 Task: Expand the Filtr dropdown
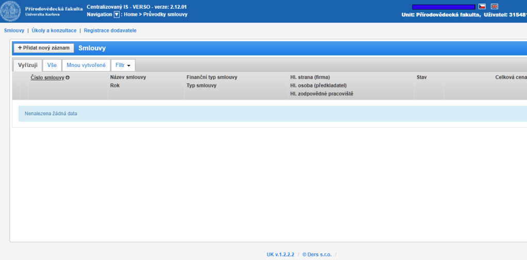(x=123, y=65)
